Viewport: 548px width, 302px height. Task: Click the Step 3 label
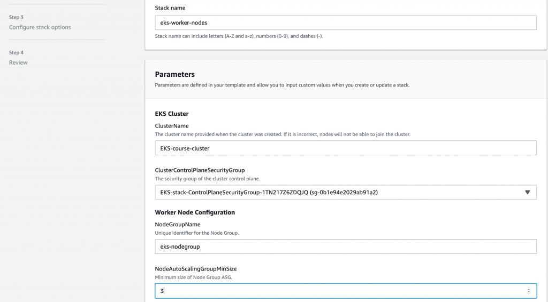[16, 17]
